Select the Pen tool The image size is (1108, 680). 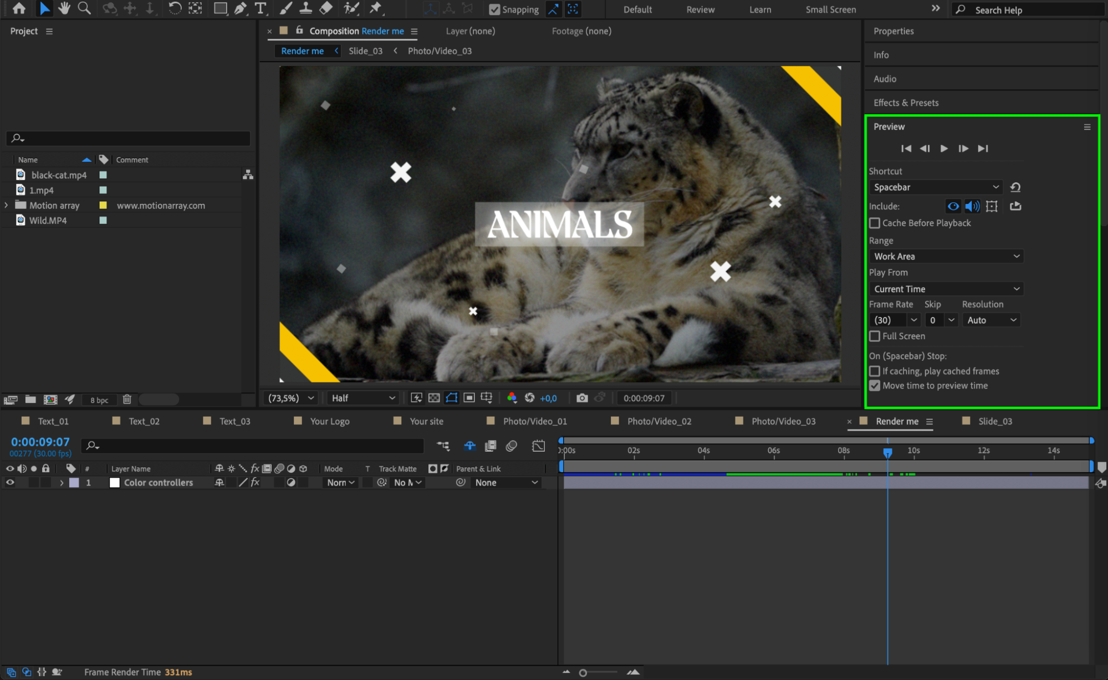240,8
